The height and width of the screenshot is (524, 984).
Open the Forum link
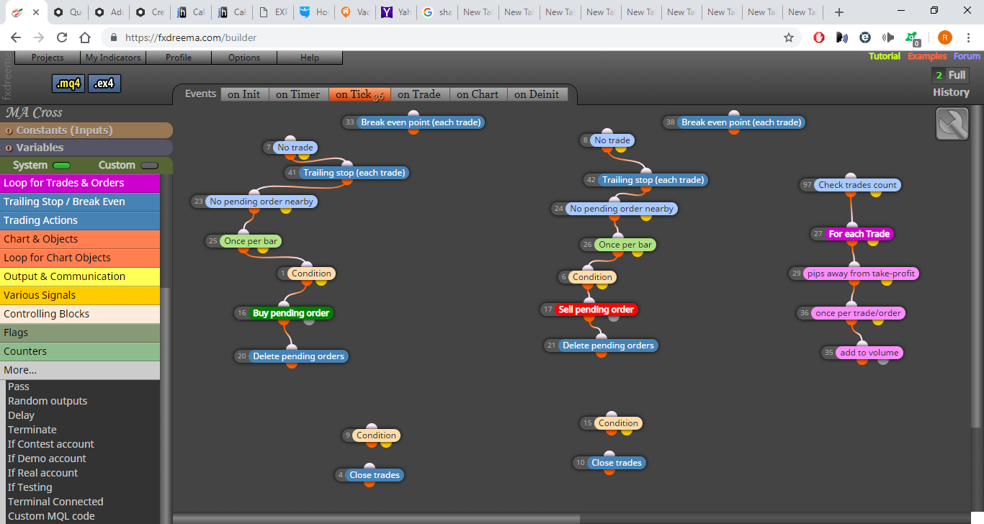click(x=967, y=56)
